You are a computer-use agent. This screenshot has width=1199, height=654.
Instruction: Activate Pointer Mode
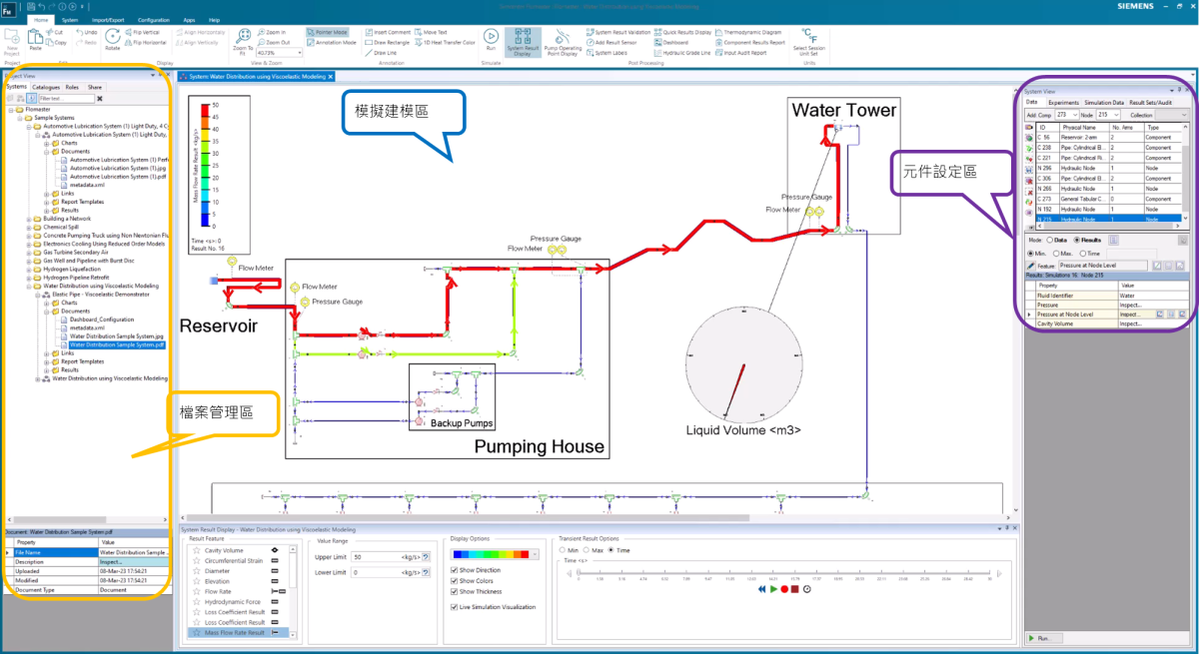(x=326, y=33)
